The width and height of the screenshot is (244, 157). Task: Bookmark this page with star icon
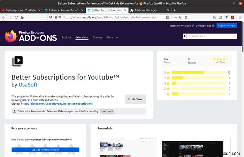pyautogui.click(x=186, y=17)
